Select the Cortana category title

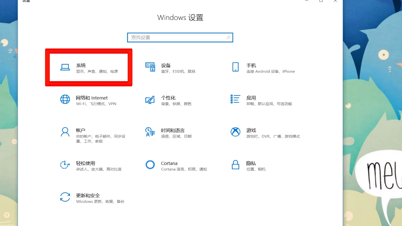click(x=169, y=163)
